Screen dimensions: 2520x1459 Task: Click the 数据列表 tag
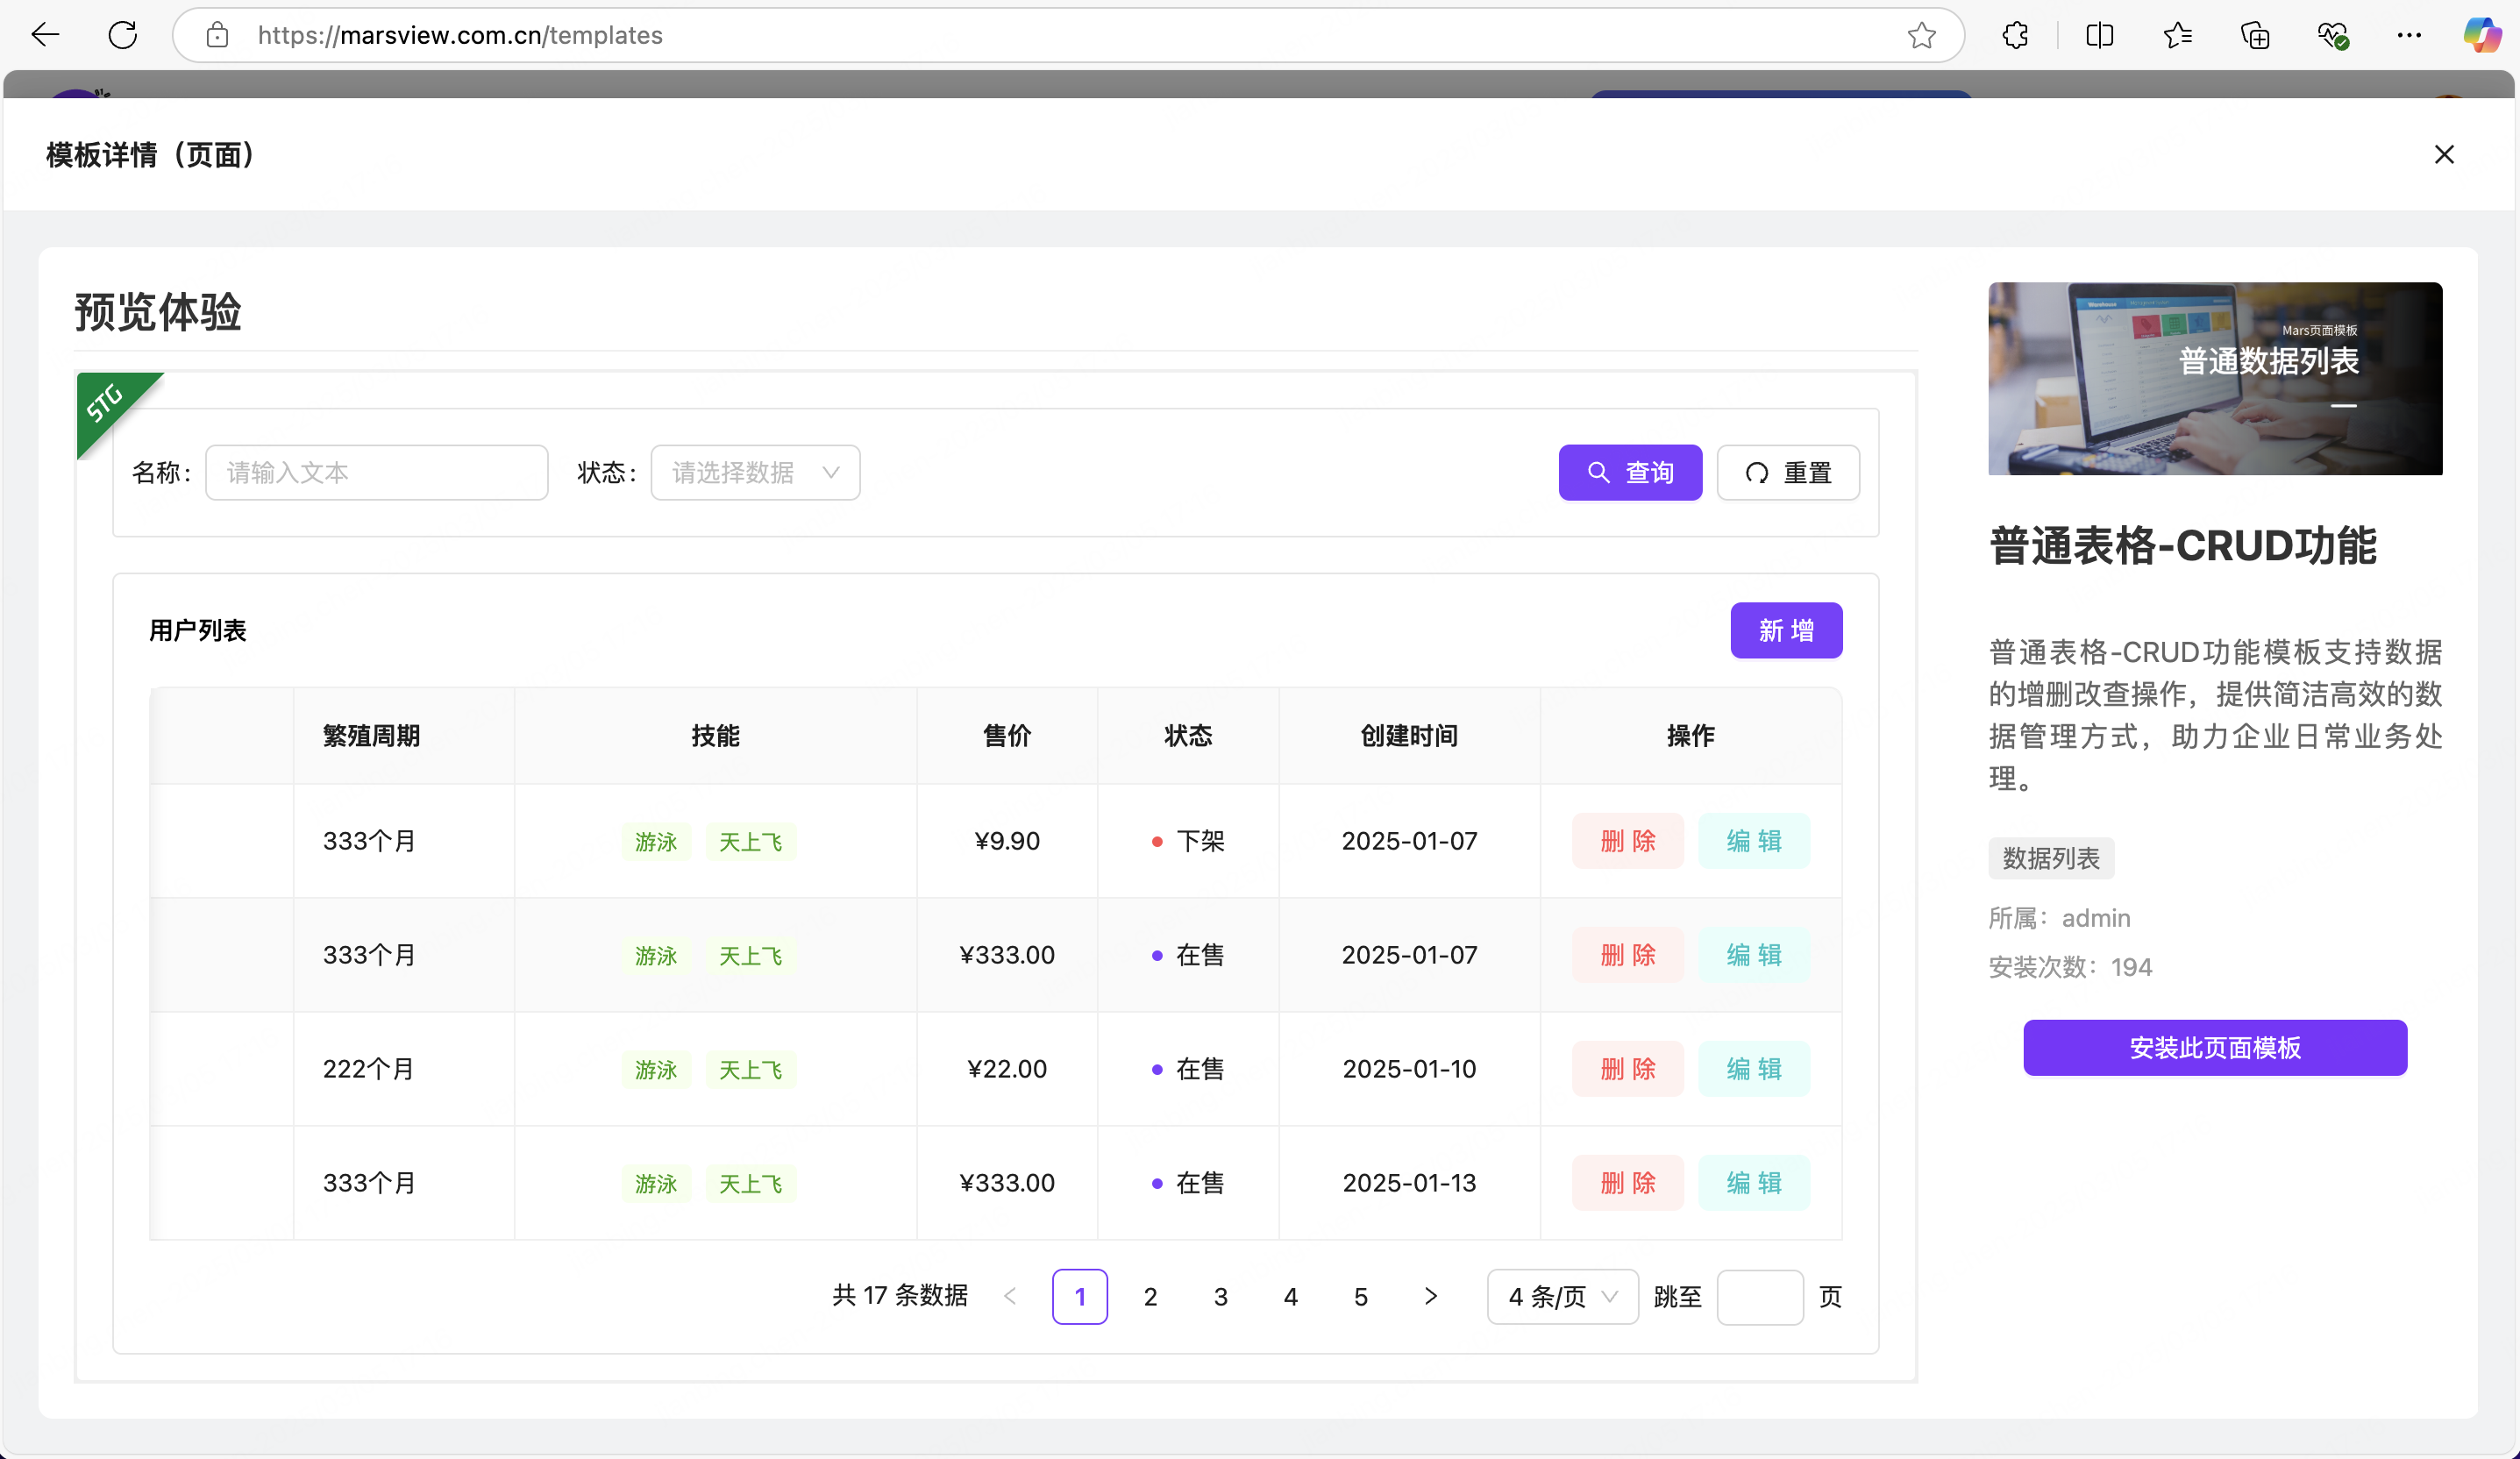click(x=2051, y=858)
